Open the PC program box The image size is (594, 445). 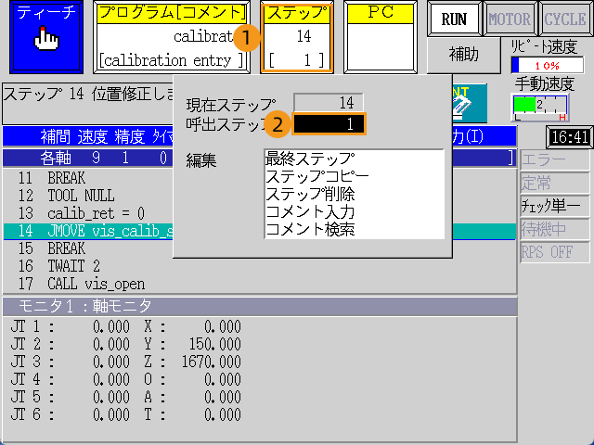[x=381, y=37]
